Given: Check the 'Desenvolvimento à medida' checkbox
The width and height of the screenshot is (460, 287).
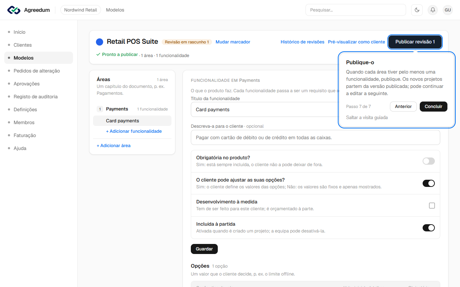Looking at the screenshot, I should point(432,206).
